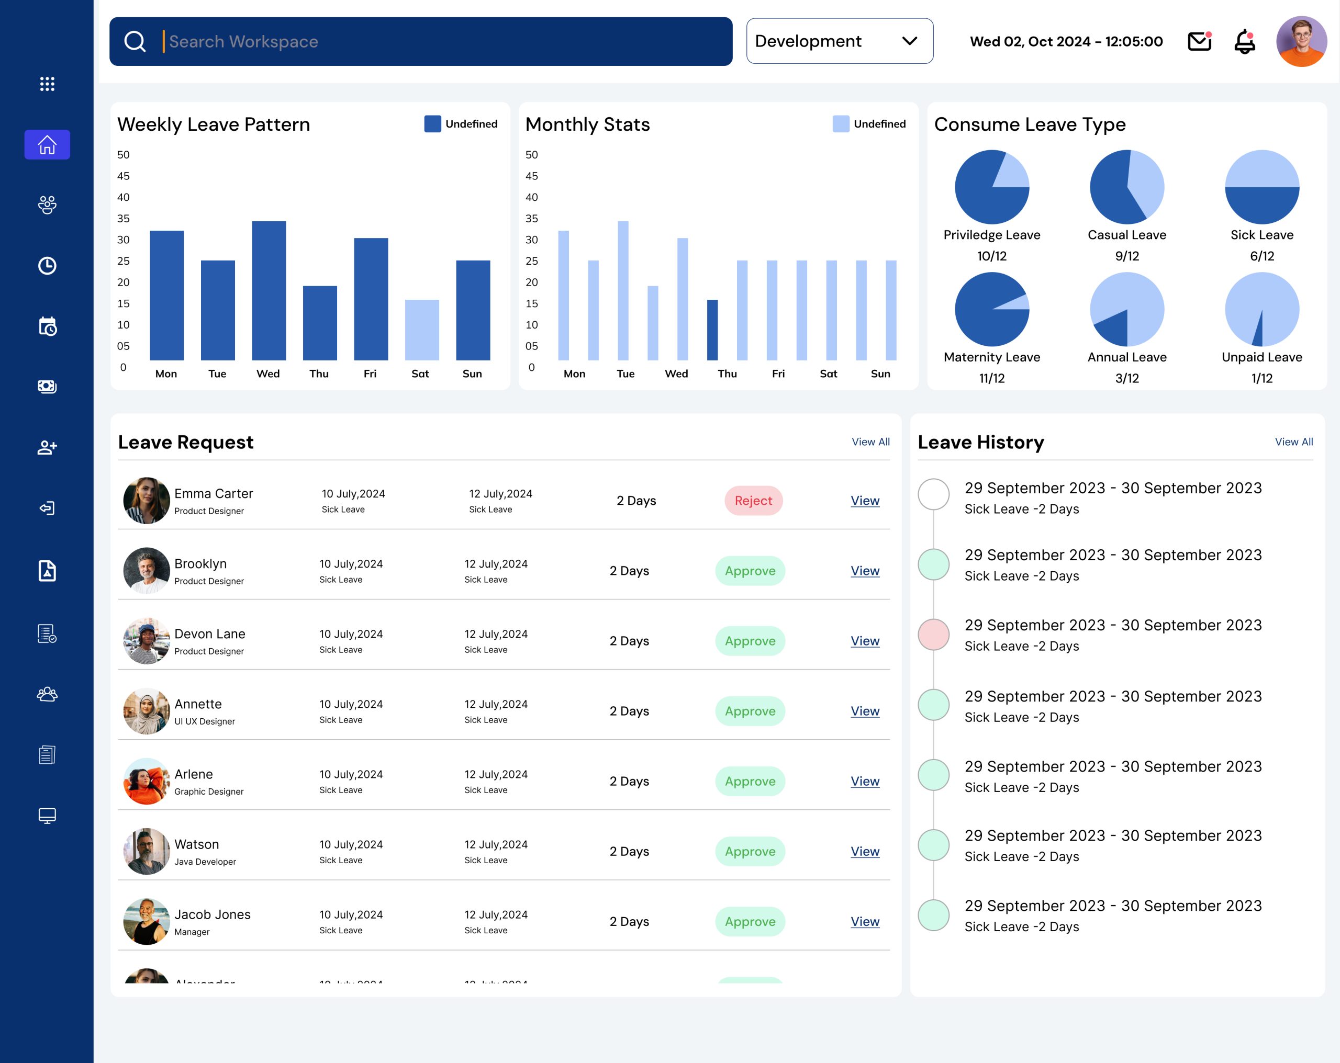
Task: Click the apps grid icon top-left
Action: (47, 84)
